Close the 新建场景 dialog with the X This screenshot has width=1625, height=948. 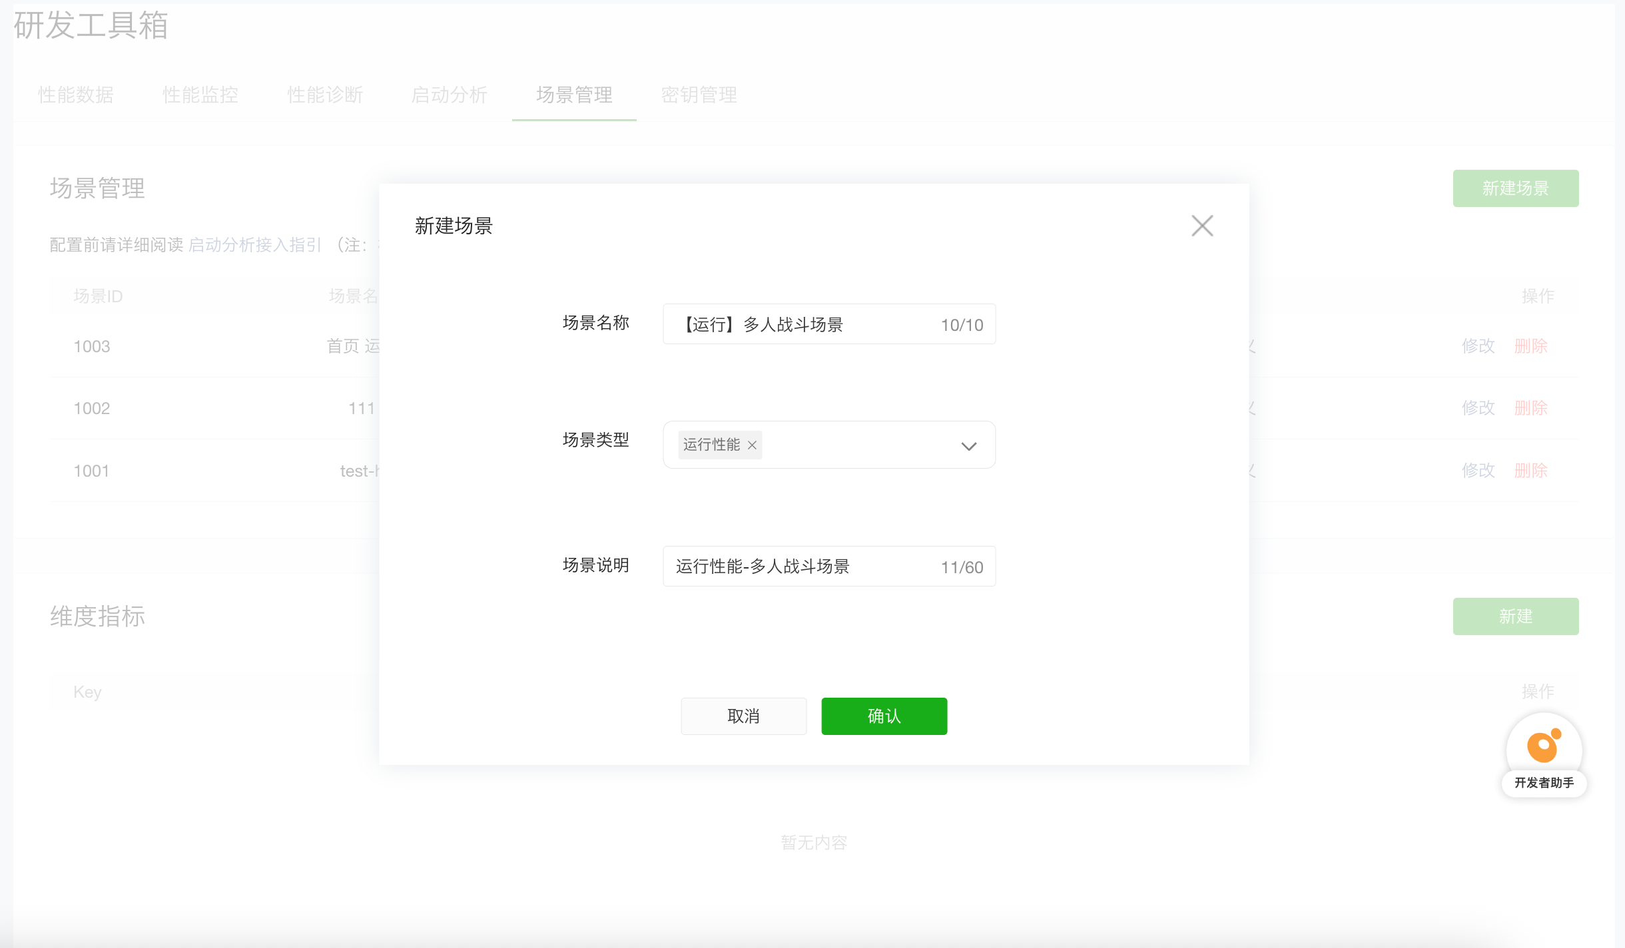1202,226
